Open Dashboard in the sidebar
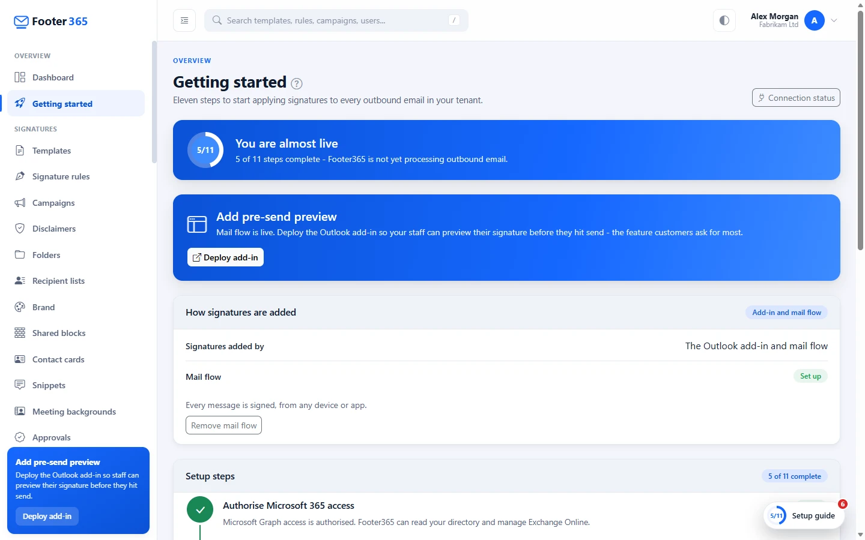Viewport: 865px width, 540px height. pyautogui.click(x=76, y=77)
